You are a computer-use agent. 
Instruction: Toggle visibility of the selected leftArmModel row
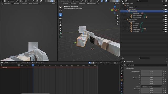164,11
